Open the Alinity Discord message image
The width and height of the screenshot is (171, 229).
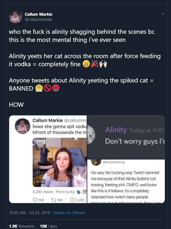point(126,137)
